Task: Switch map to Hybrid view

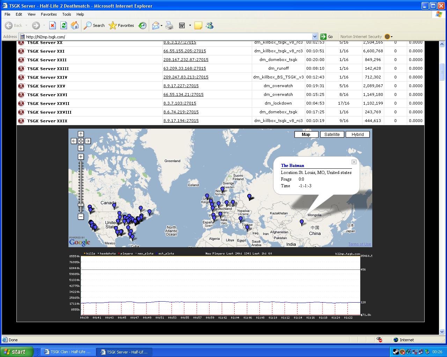Action: 358,135
